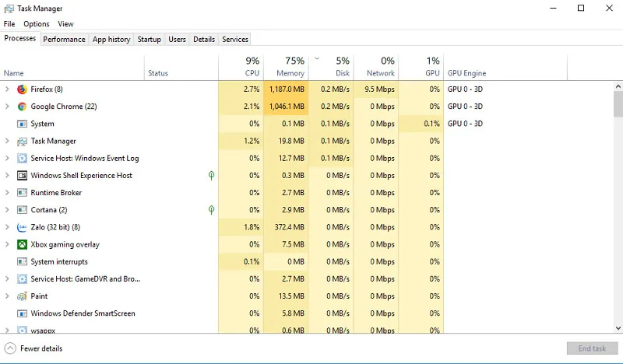The height and width of the screenshot is (364, 623).
Task: Click the green leaf icon for Windows Shell Experience Host
Action: (211, 176)
